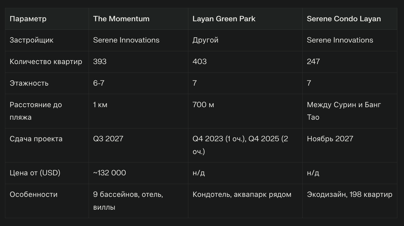Select the "700 м" distance cell
This screenshot has height=226, width=404.
tap(203, 105)
